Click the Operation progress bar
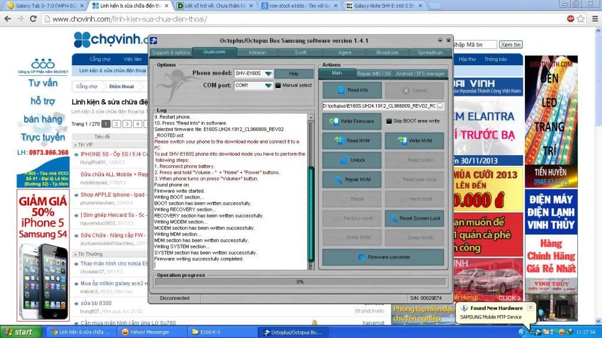 tap(300, 282)
